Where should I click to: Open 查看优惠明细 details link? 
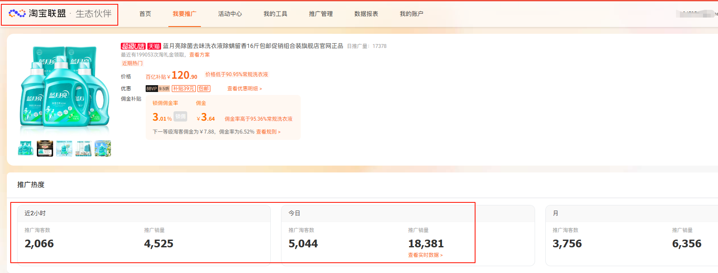(245, 89)
